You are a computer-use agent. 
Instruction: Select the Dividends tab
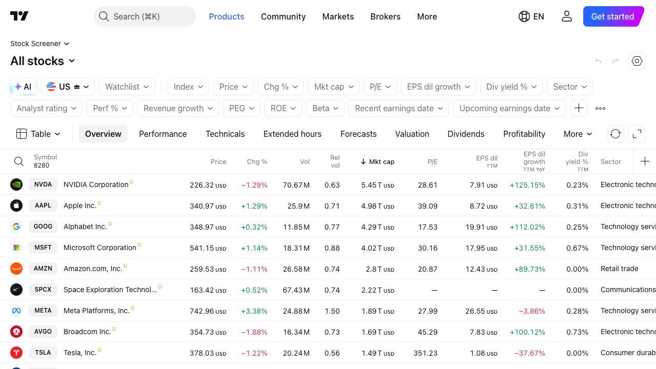[466, 134]
